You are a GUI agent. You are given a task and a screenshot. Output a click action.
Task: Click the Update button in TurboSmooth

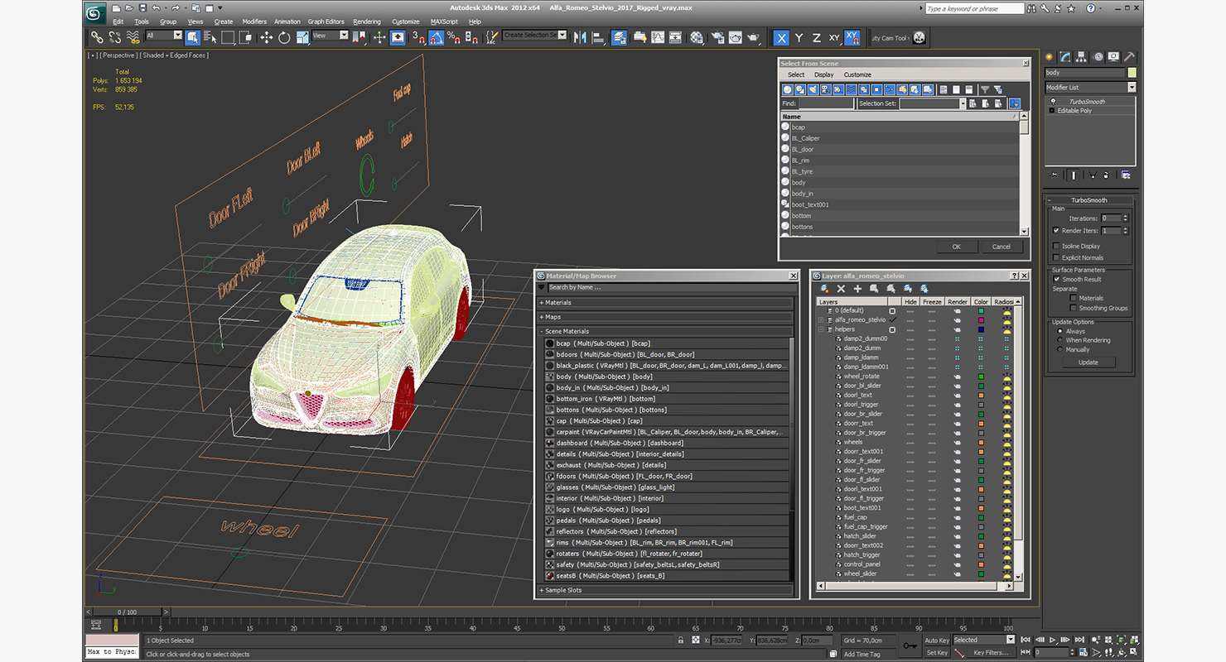1088,362
